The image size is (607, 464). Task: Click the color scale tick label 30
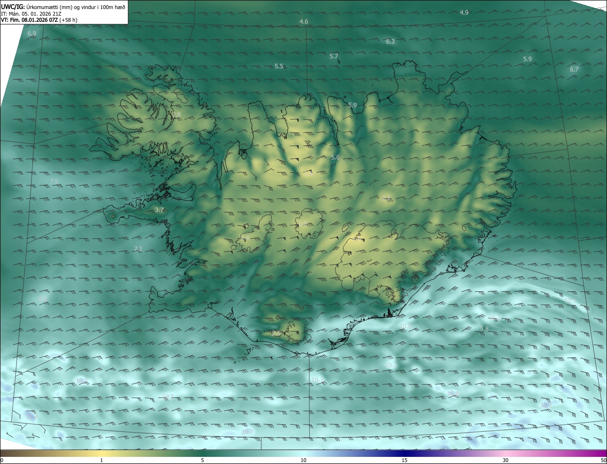[x=506, y=460]
